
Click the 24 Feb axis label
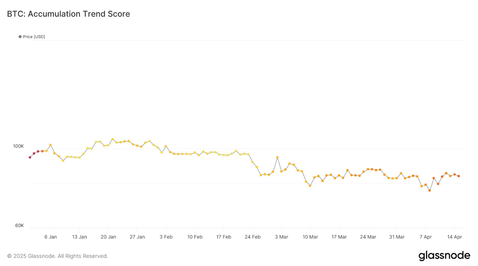click(252, 237)
